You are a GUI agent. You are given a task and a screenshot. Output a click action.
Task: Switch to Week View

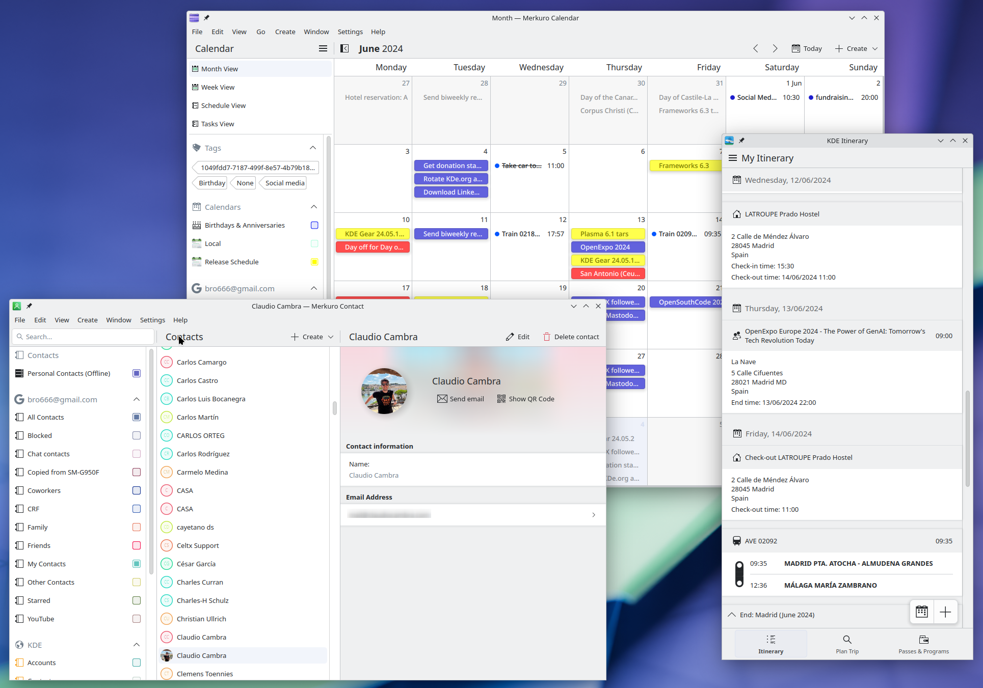[x=218, y=87]
